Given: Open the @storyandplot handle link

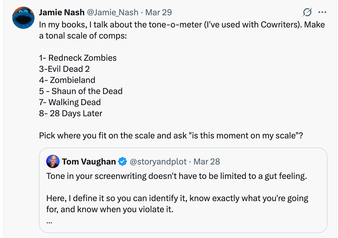Looking at the screenshot, I should point(158,161).
